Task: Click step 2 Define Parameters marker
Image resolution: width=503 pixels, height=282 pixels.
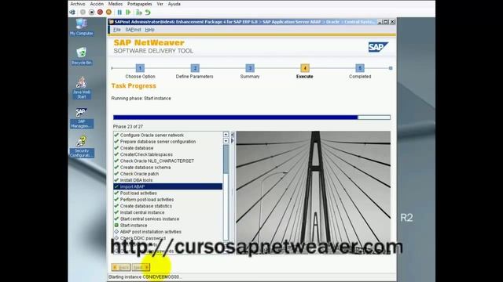Action: coord(195,68)
